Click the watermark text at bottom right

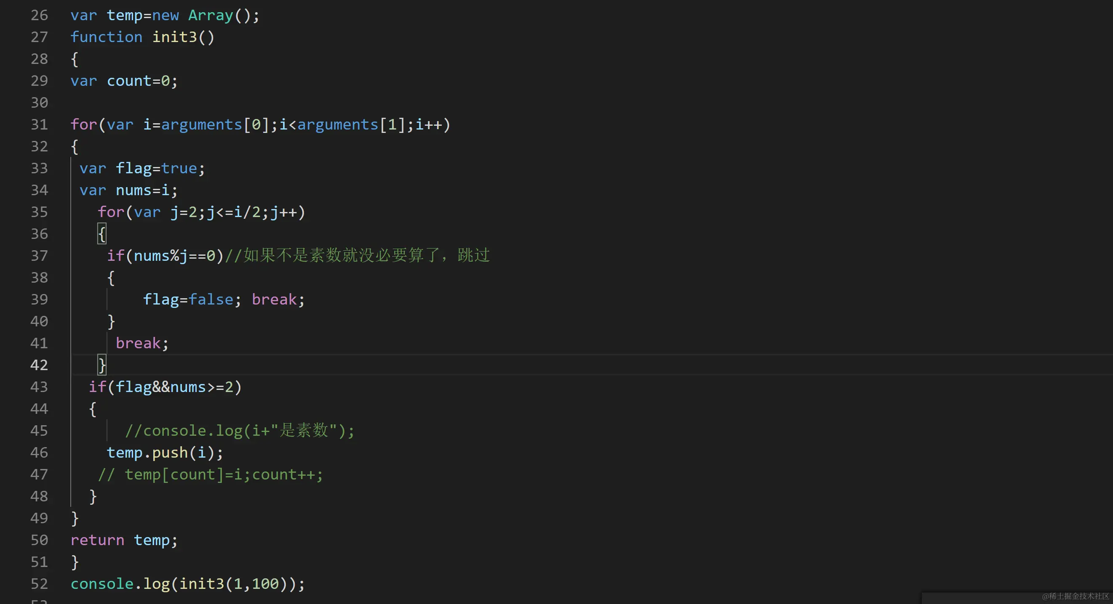[x=1075, y=596]
